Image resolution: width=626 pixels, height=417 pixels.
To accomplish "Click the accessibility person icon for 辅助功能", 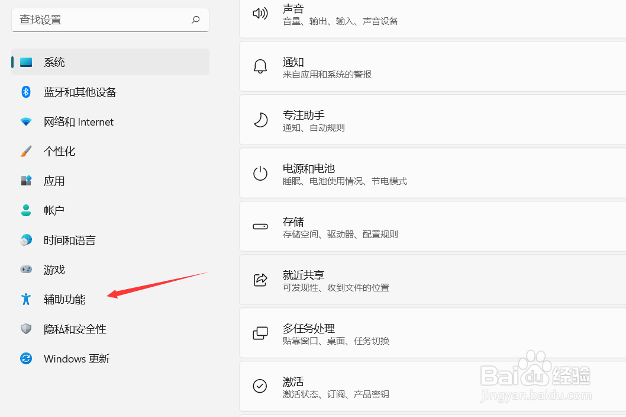I will (x=26, y=299).
